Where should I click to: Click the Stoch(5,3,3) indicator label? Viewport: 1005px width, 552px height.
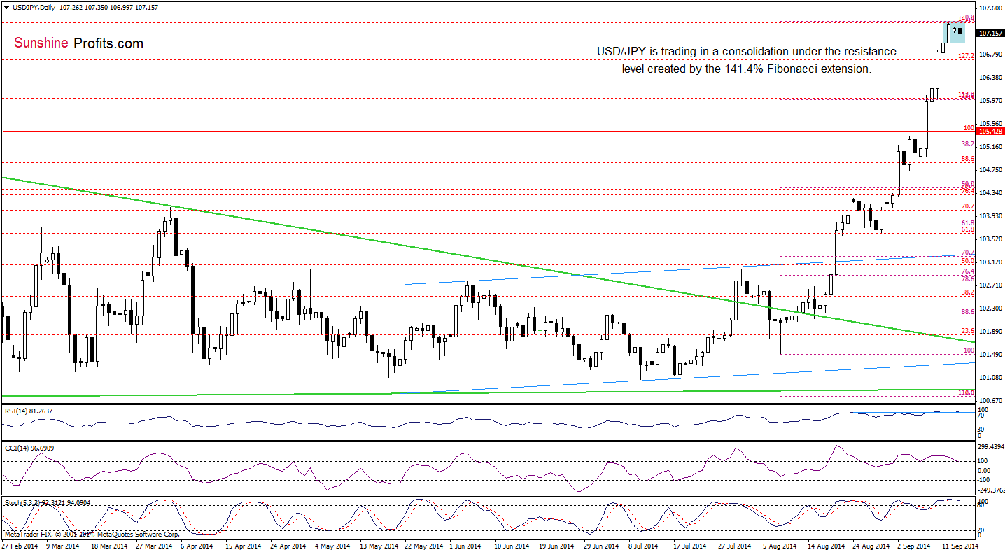[48, 502]
